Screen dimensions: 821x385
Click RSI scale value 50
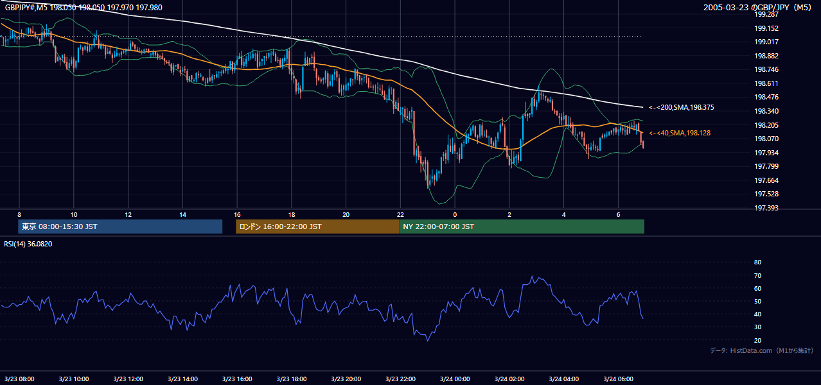[x=757, y=301]
